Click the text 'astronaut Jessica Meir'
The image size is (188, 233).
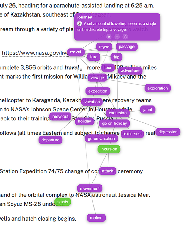click(x=121, y=195)
